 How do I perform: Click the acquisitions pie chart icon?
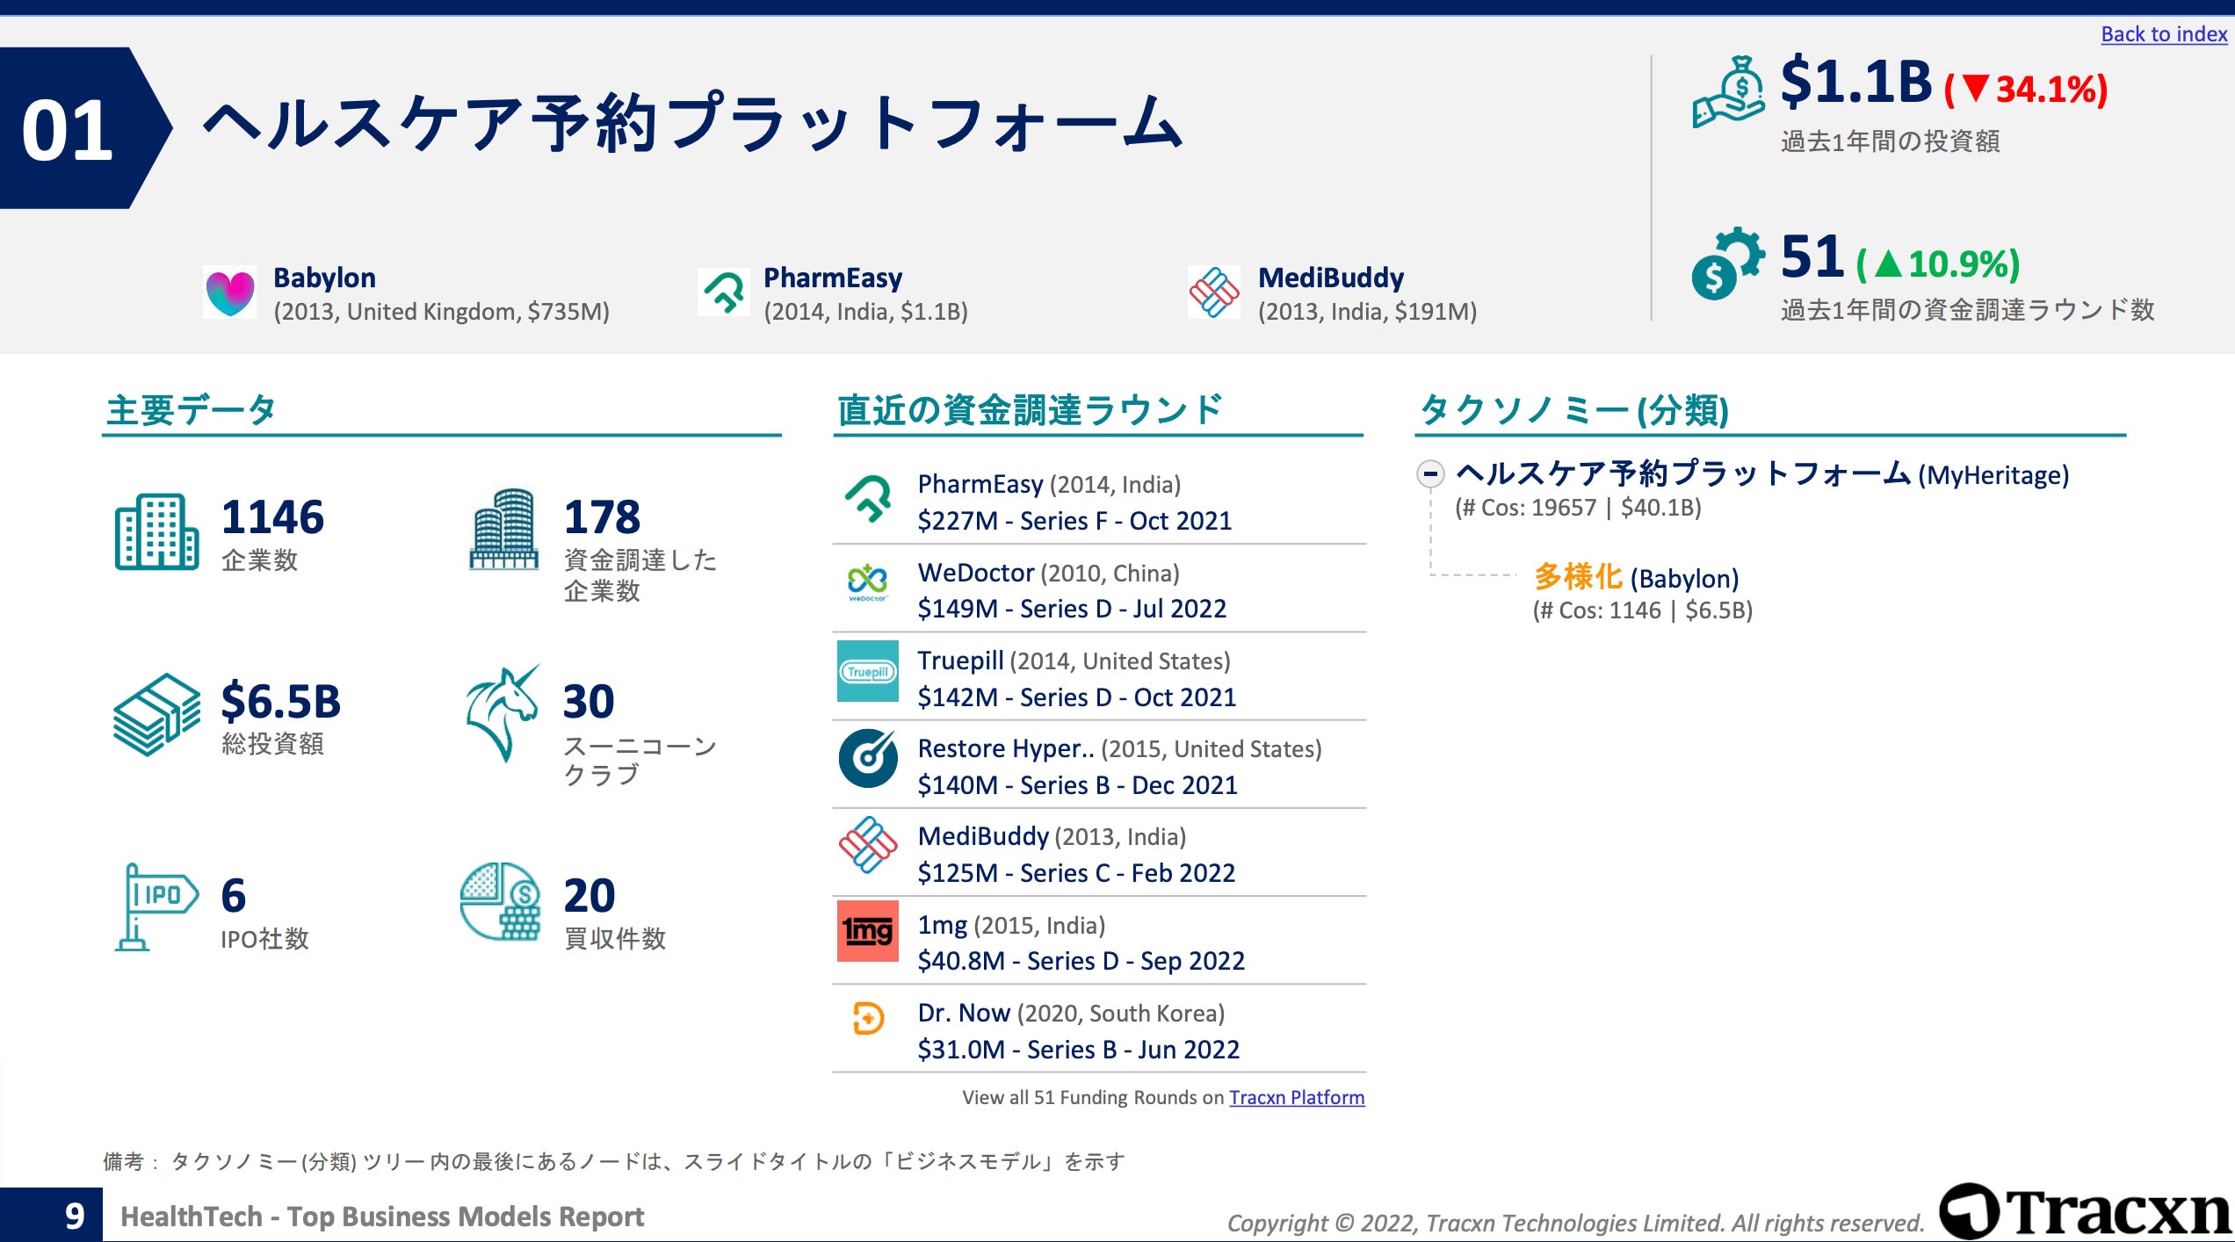(501, 902)
